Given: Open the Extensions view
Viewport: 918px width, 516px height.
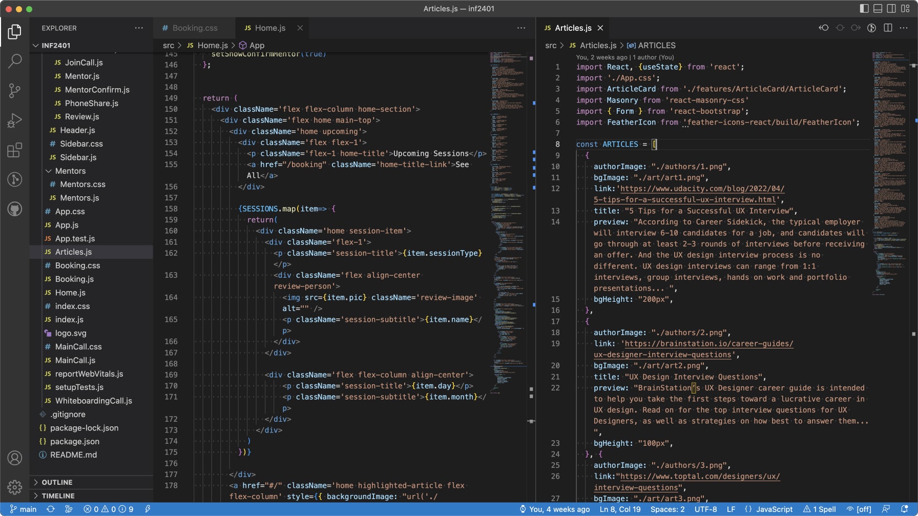Looking at the screenshot, I should (15, 150).
